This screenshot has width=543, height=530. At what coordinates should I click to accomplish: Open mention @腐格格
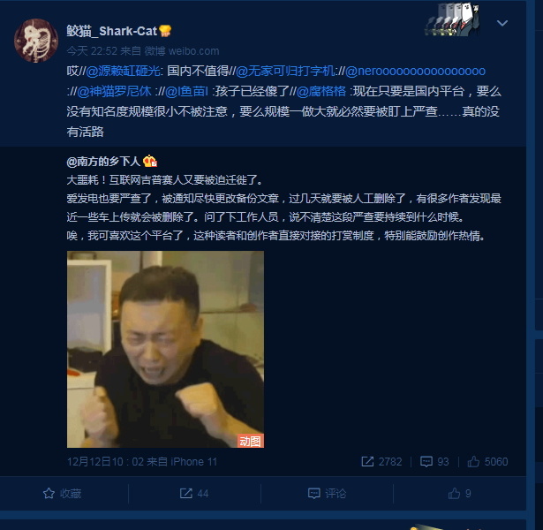pos(321,91)
